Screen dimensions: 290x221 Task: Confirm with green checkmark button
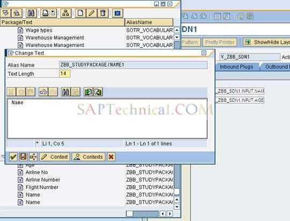(x=13, y=157)
